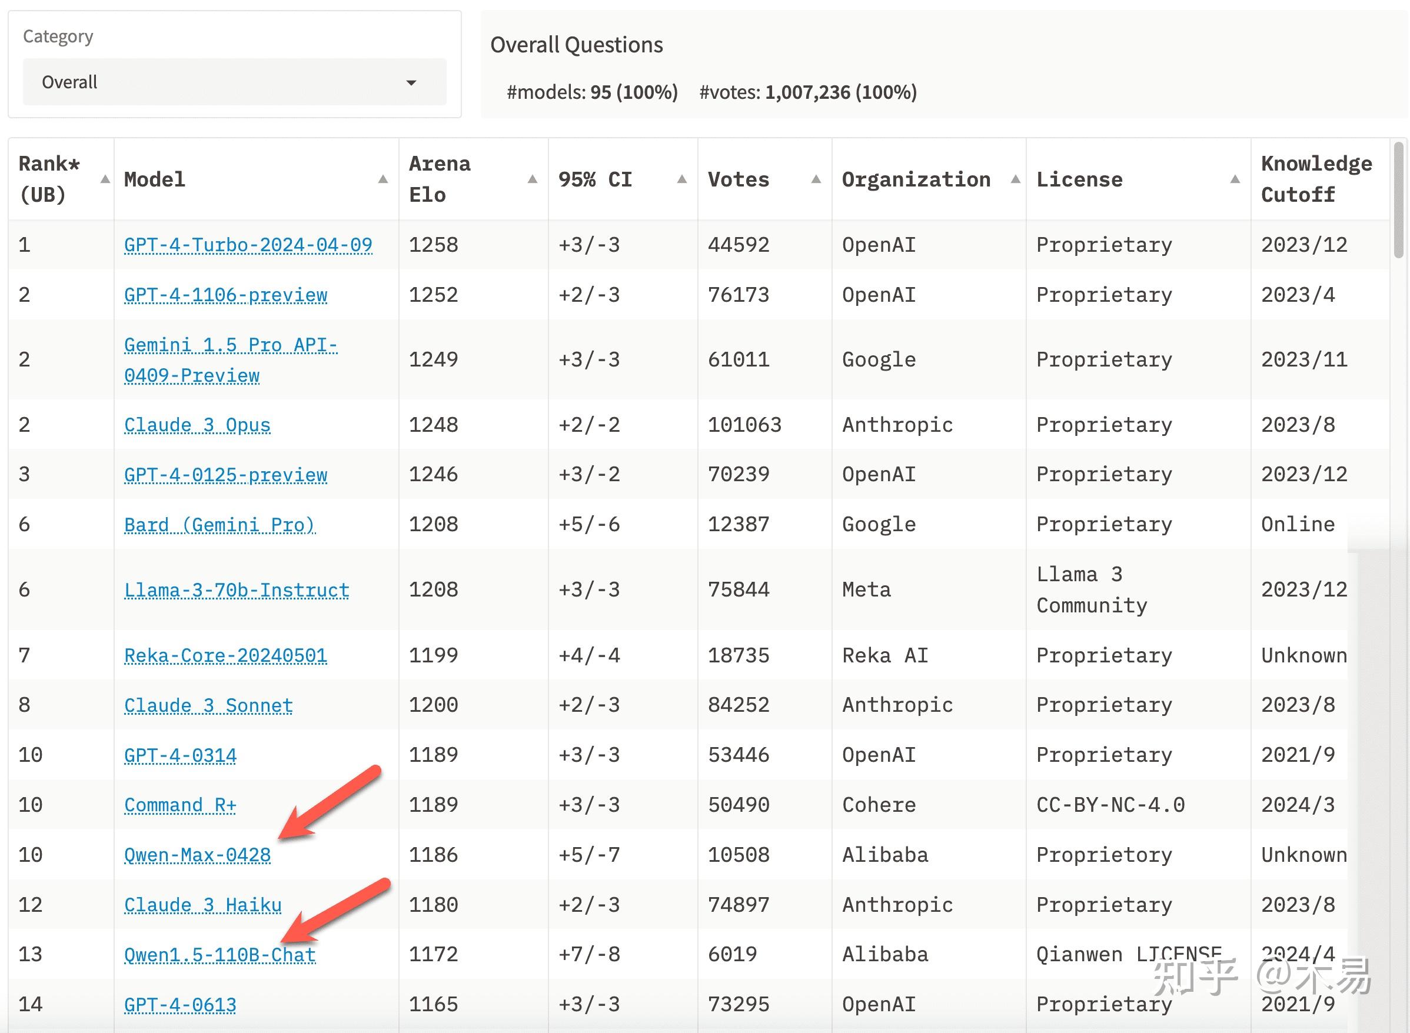This screenshot has height=1033, width=1410.
Task: Open Reka-Core-20240501 link
Action: (225, 655)
